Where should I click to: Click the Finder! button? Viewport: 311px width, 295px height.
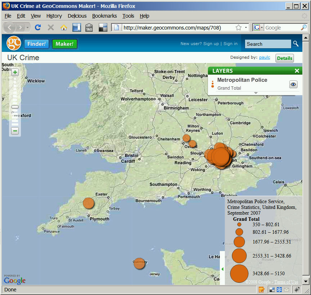click(x=36, y=44)
